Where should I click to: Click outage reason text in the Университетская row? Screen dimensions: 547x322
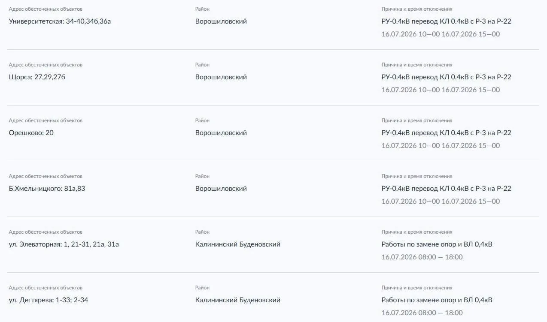coord(447,21)
